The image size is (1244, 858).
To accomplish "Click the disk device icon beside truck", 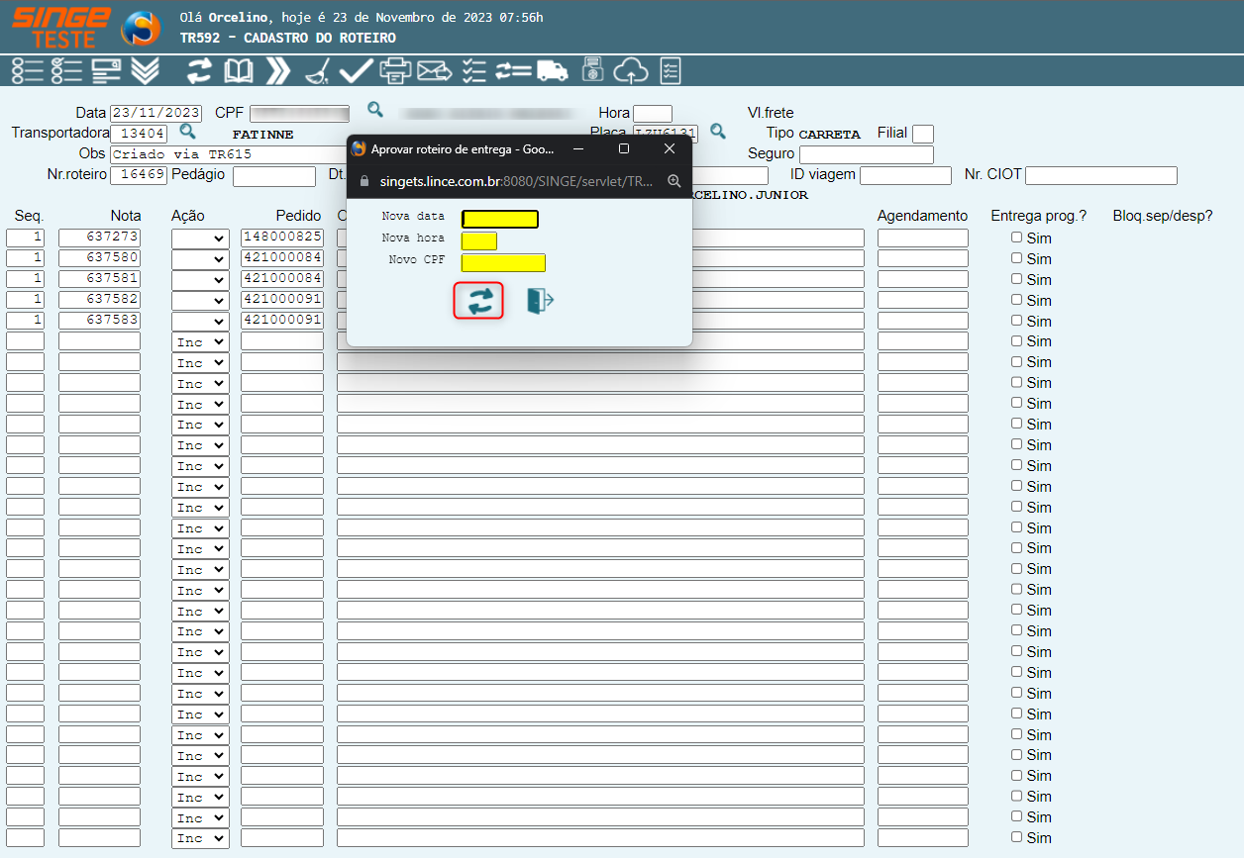I will click(592, 71).
